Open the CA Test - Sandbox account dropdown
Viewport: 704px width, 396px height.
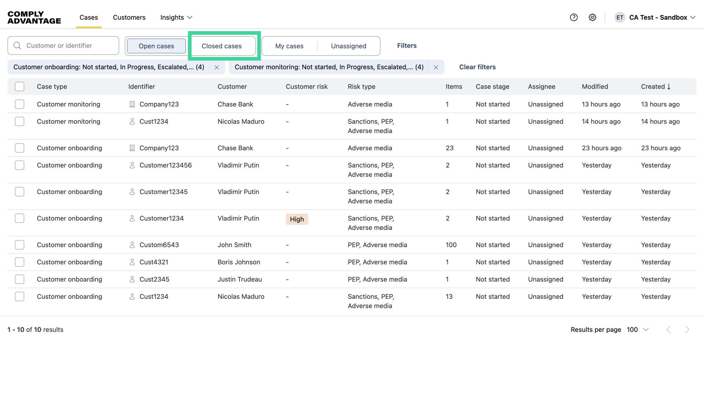[x=662, y=17]
